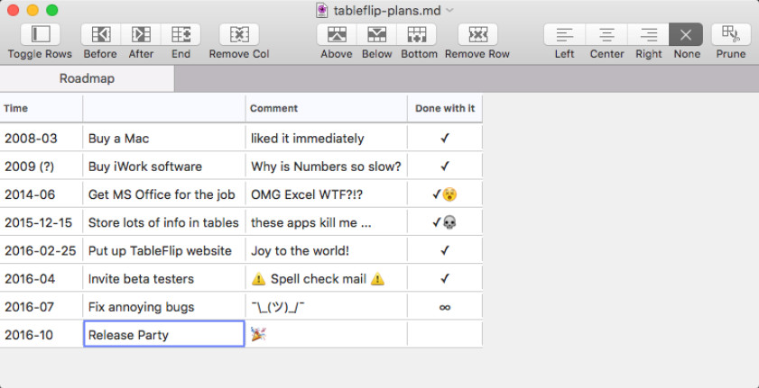Select the infinity symbol cell
The image size is (759, 388).
[445, 306]
